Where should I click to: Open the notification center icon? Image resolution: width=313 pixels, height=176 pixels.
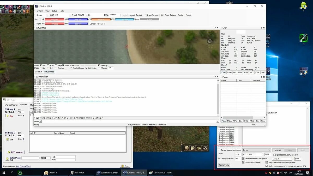(x=308, y=173)
